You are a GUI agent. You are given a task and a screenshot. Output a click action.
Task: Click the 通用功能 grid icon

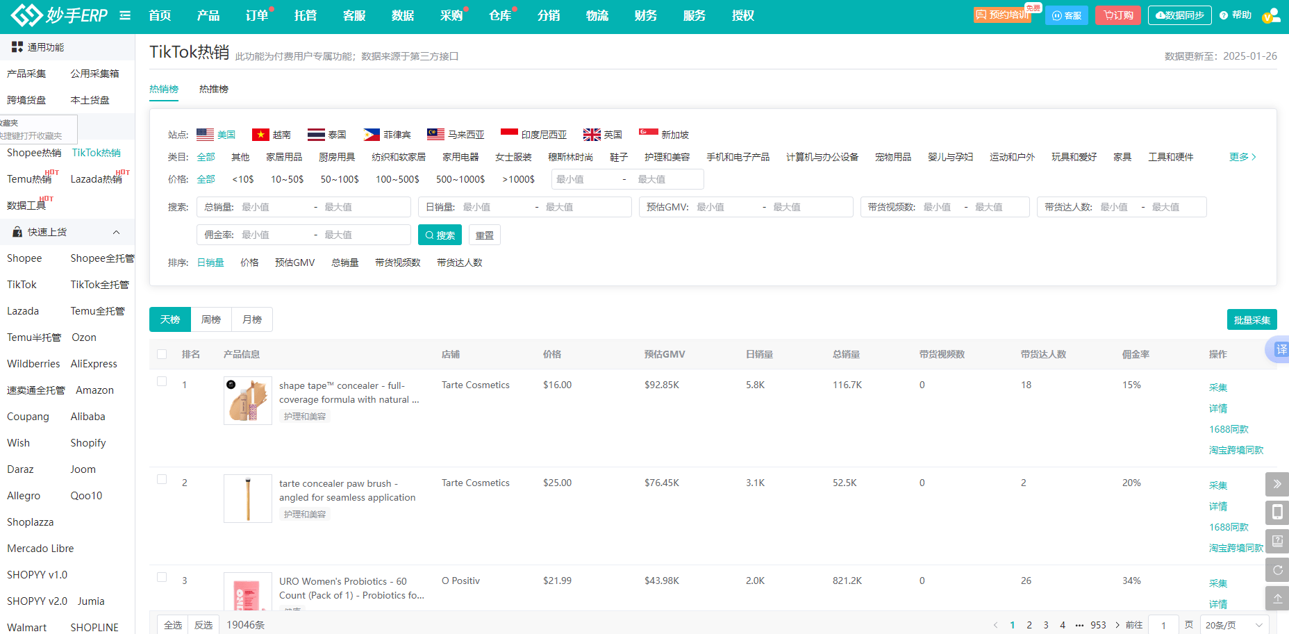(17, 47)
